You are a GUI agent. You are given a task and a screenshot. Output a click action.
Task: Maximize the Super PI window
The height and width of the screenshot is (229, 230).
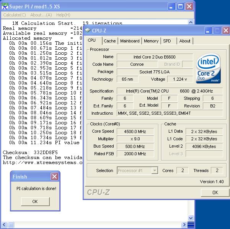coord(180,6)
